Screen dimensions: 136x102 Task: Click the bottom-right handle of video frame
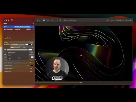click(81, 82)
